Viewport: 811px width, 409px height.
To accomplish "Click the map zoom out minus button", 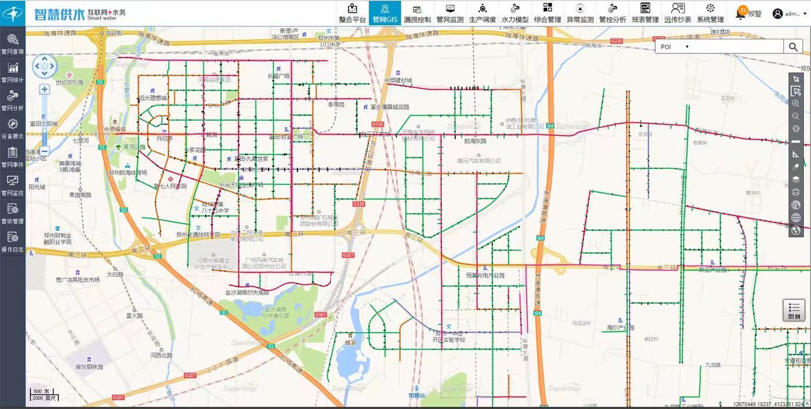I will click(x=44, y=151).
